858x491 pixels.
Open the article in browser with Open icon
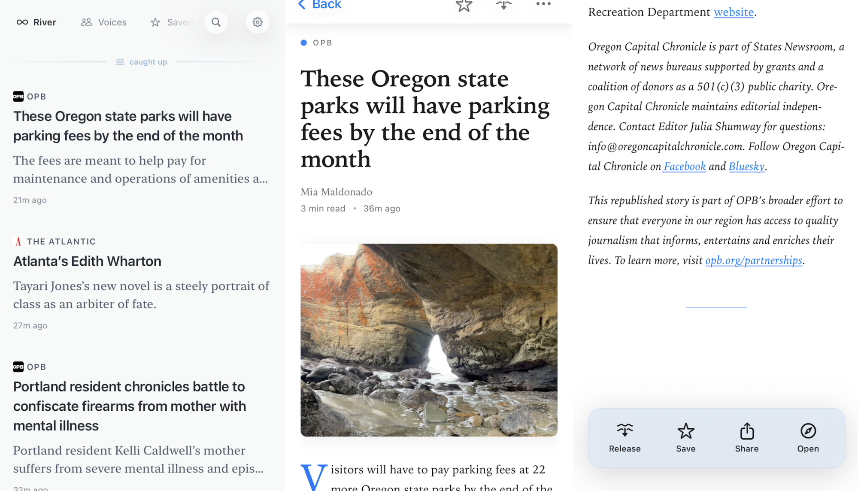(808, 436)
